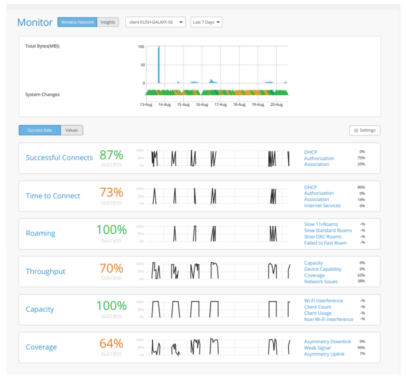Open the Successful Connects metric
This screenshot has width=406, height=380.
(59, 157)
